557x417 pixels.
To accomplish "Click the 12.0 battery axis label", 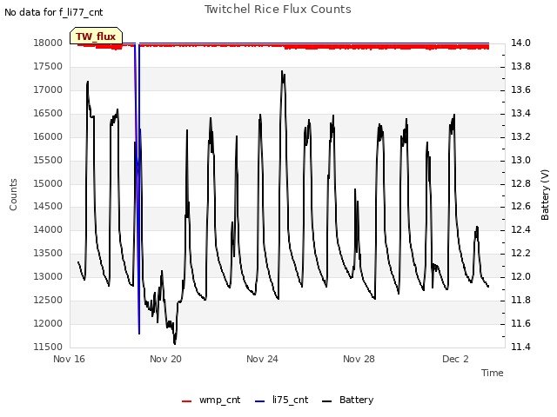I will 520,276.
